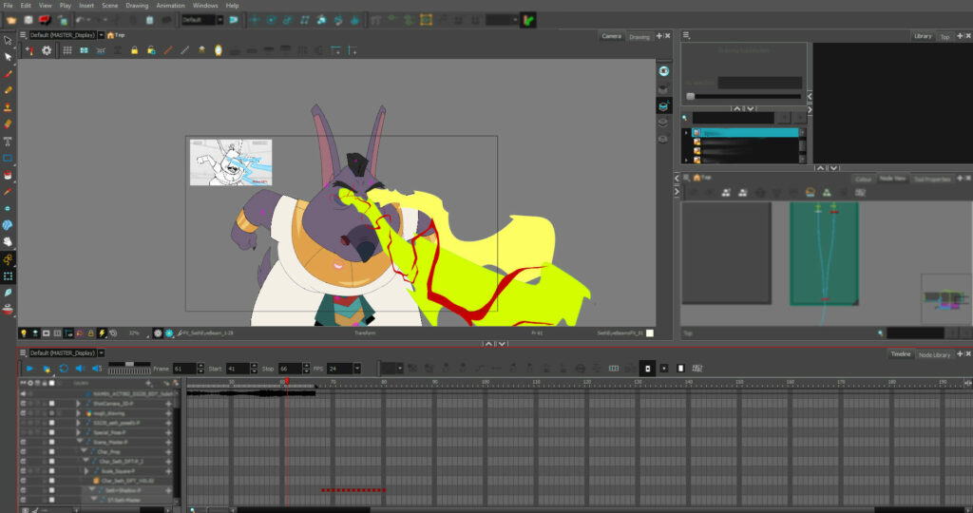Click the Frame number field
Viewport: 973px width, 513px height.
coord(184,370)
